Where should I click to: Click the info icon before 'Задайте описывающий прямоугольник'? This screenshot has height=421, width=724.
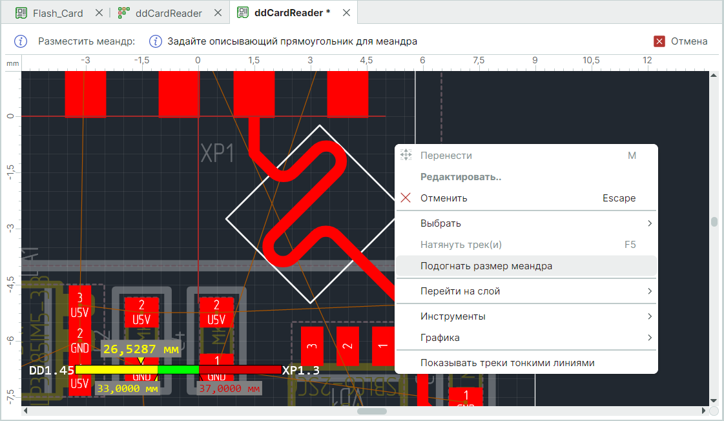pos(156,41)
